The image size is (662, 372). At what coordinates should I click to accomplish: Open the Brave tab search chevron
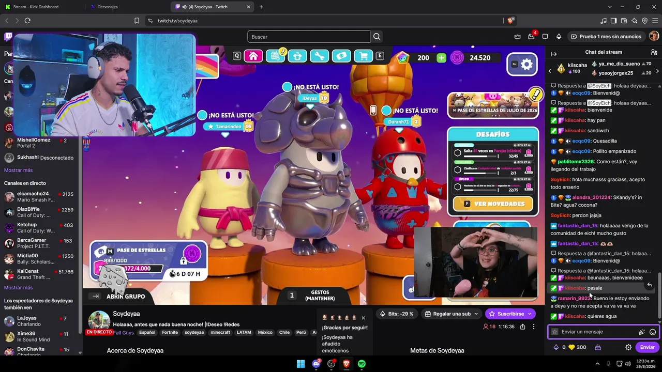pos(610,7)
